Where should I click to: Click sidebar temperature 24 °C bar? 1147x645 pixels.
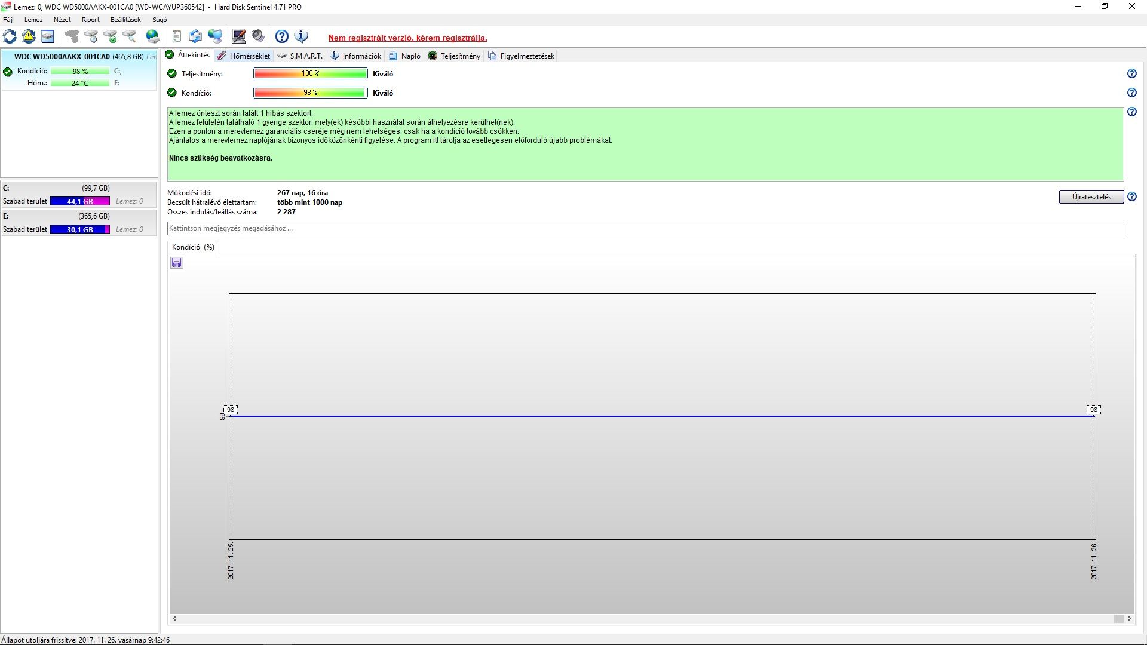(80, 83)
